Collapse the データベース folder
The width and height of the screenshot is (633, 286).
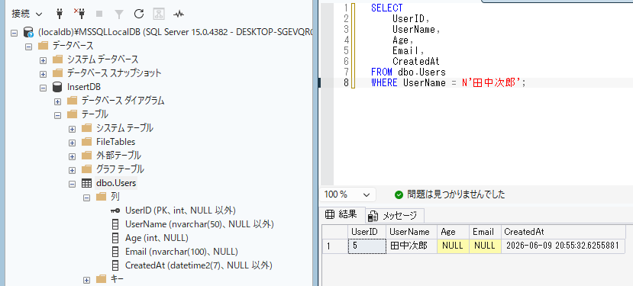(29, 46)
